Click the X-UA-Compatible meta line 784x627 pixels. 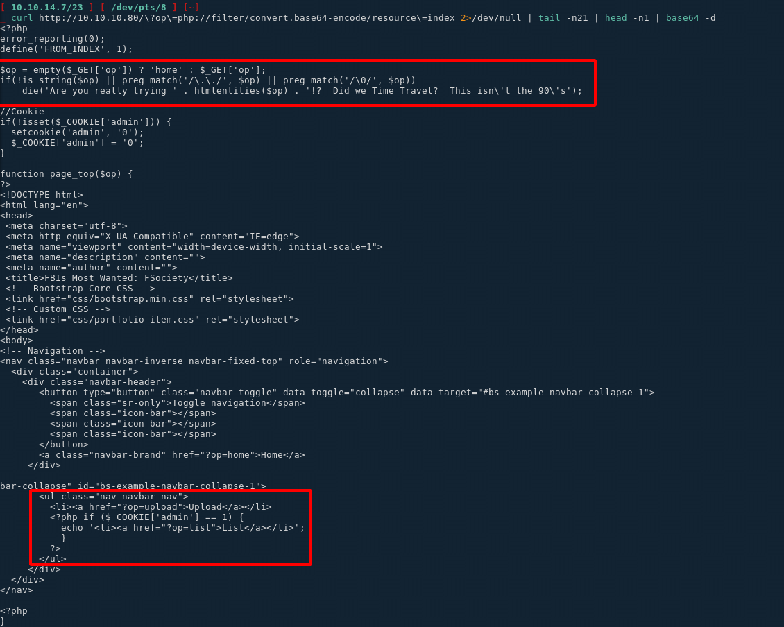pos(153,237)
